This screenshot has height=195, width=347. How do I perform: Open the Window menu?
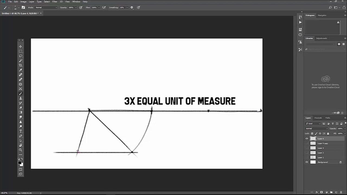click(x=76, y=2)
